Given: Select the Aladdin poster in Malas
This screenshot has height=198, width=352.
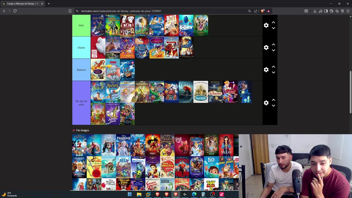Looking at the screenshot, I should click(x=157, y=48).
